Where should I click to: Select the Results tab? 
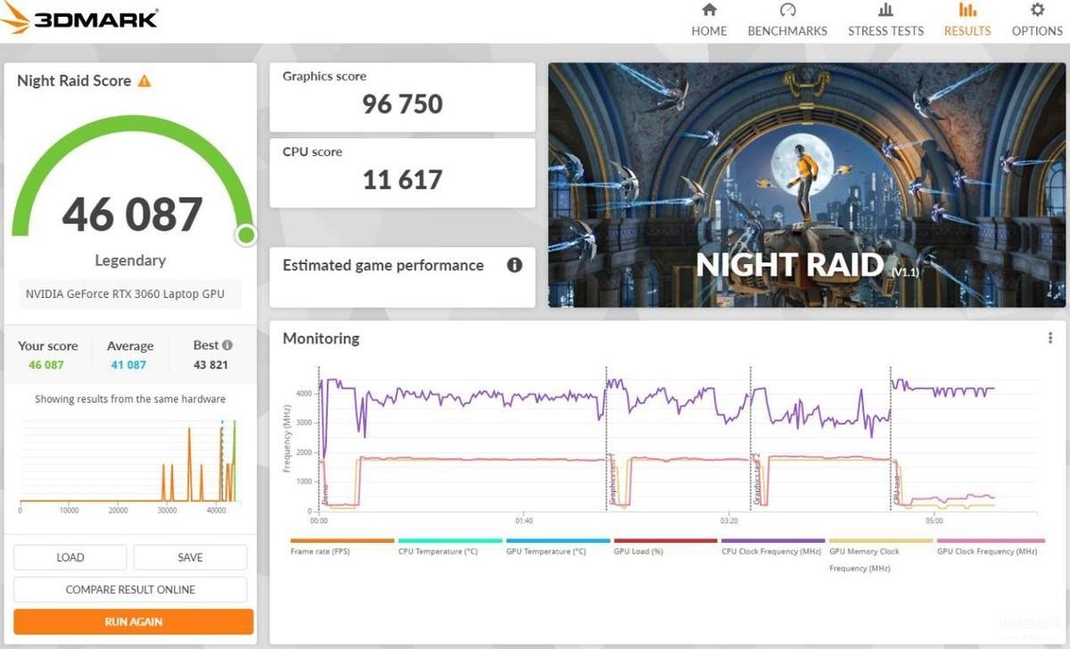tap(967, 20)
